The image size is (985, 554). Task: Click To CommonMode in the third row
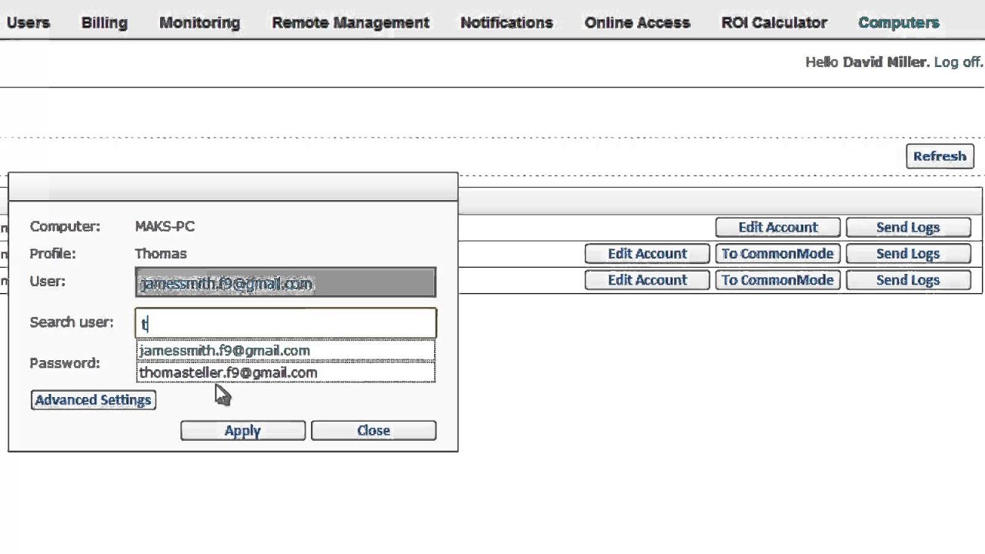tap(778, 279)
